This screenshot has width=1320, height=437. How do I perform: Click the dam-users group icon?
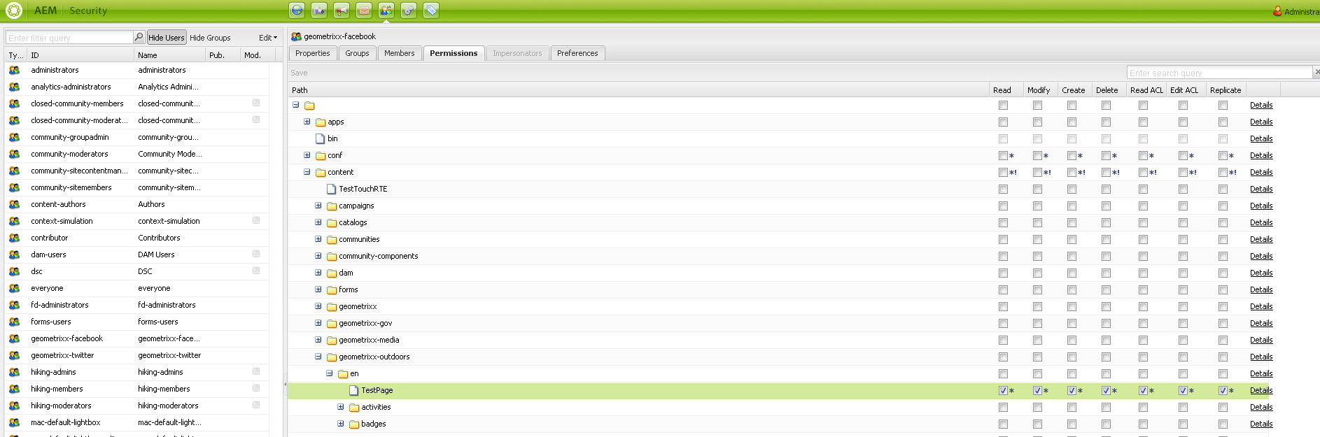[x=14, y=255]
